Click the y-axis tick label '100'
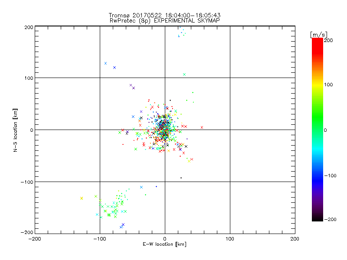The image size is (347, 260). (29, 78)
